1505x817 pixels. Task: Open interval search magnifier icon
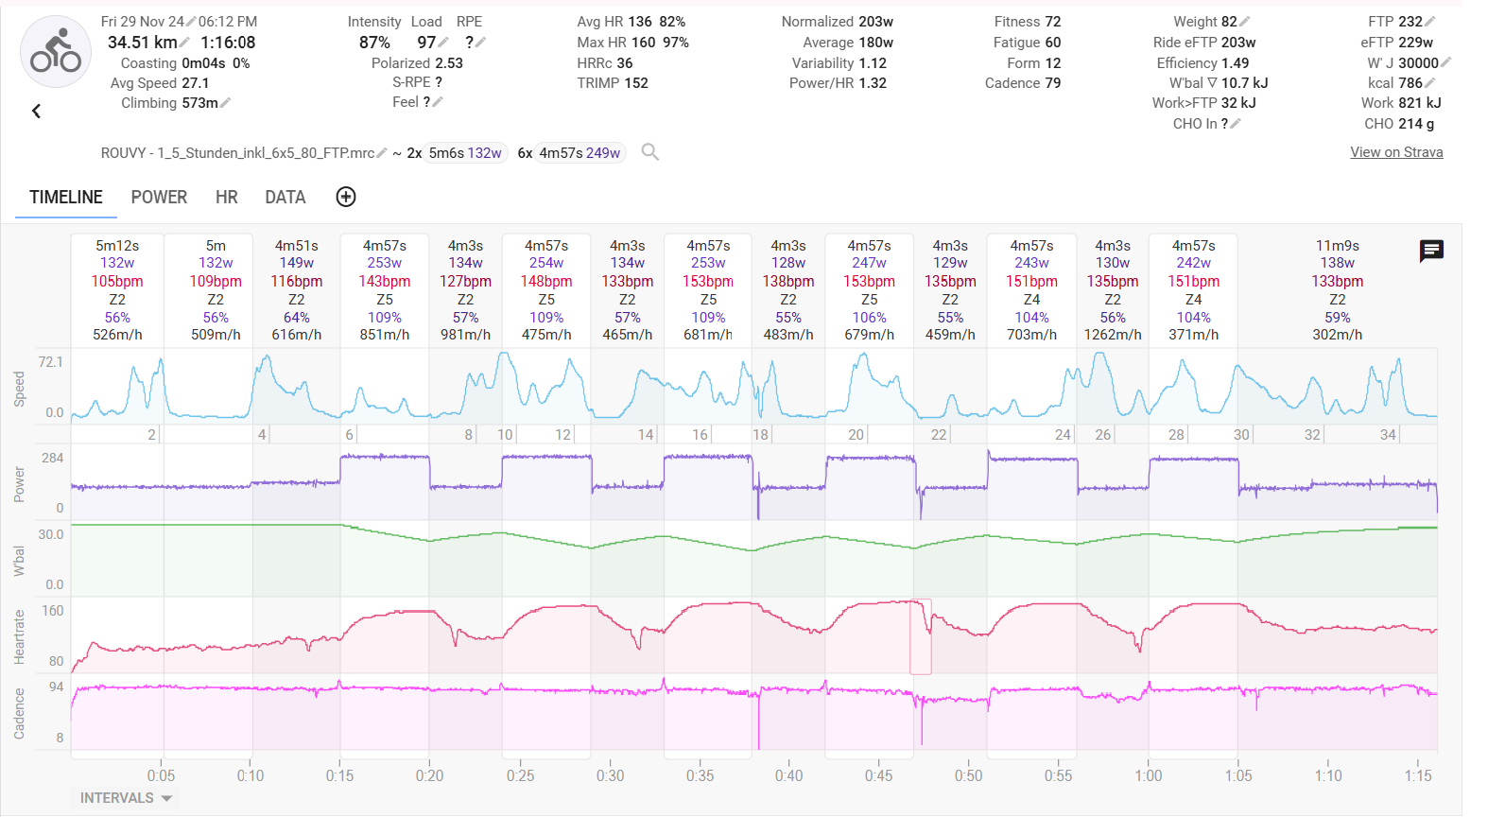click(649, 152)
